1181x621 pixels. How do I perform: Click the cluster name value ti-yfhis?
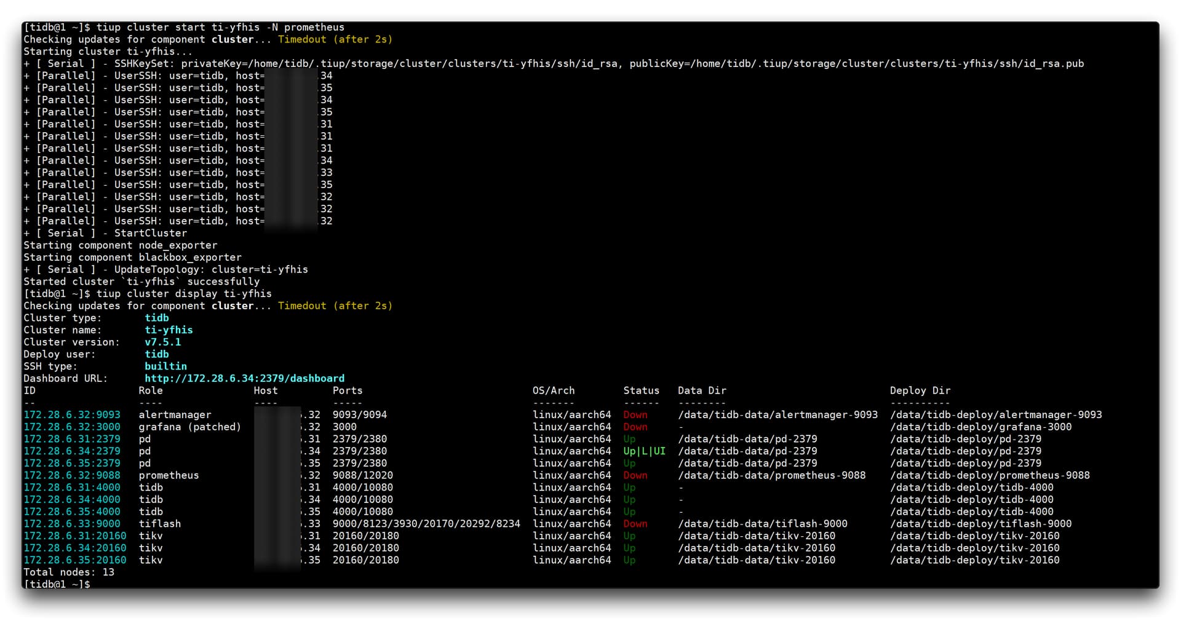point(169,330)
